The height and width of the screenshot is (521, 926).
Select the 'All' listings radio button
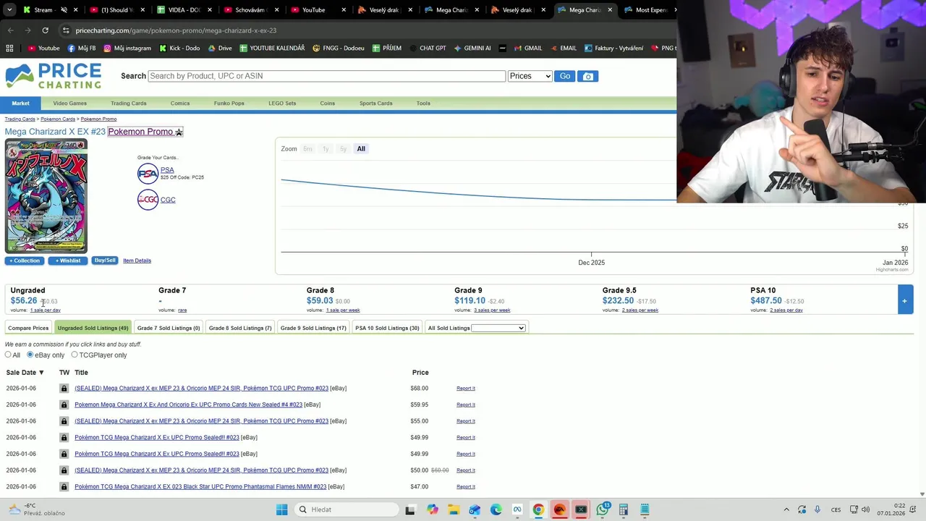(x=8, y=355)
